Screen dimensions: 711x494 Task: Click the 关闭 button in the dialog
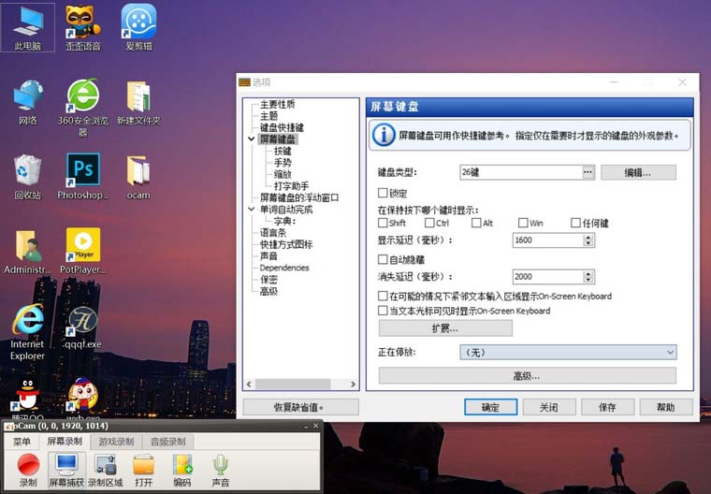549,407
